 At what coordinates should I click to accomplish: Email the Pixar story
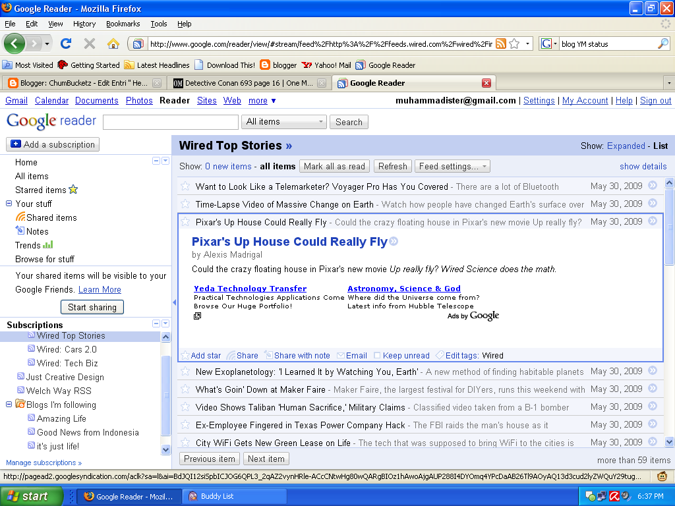pos(352,355)
